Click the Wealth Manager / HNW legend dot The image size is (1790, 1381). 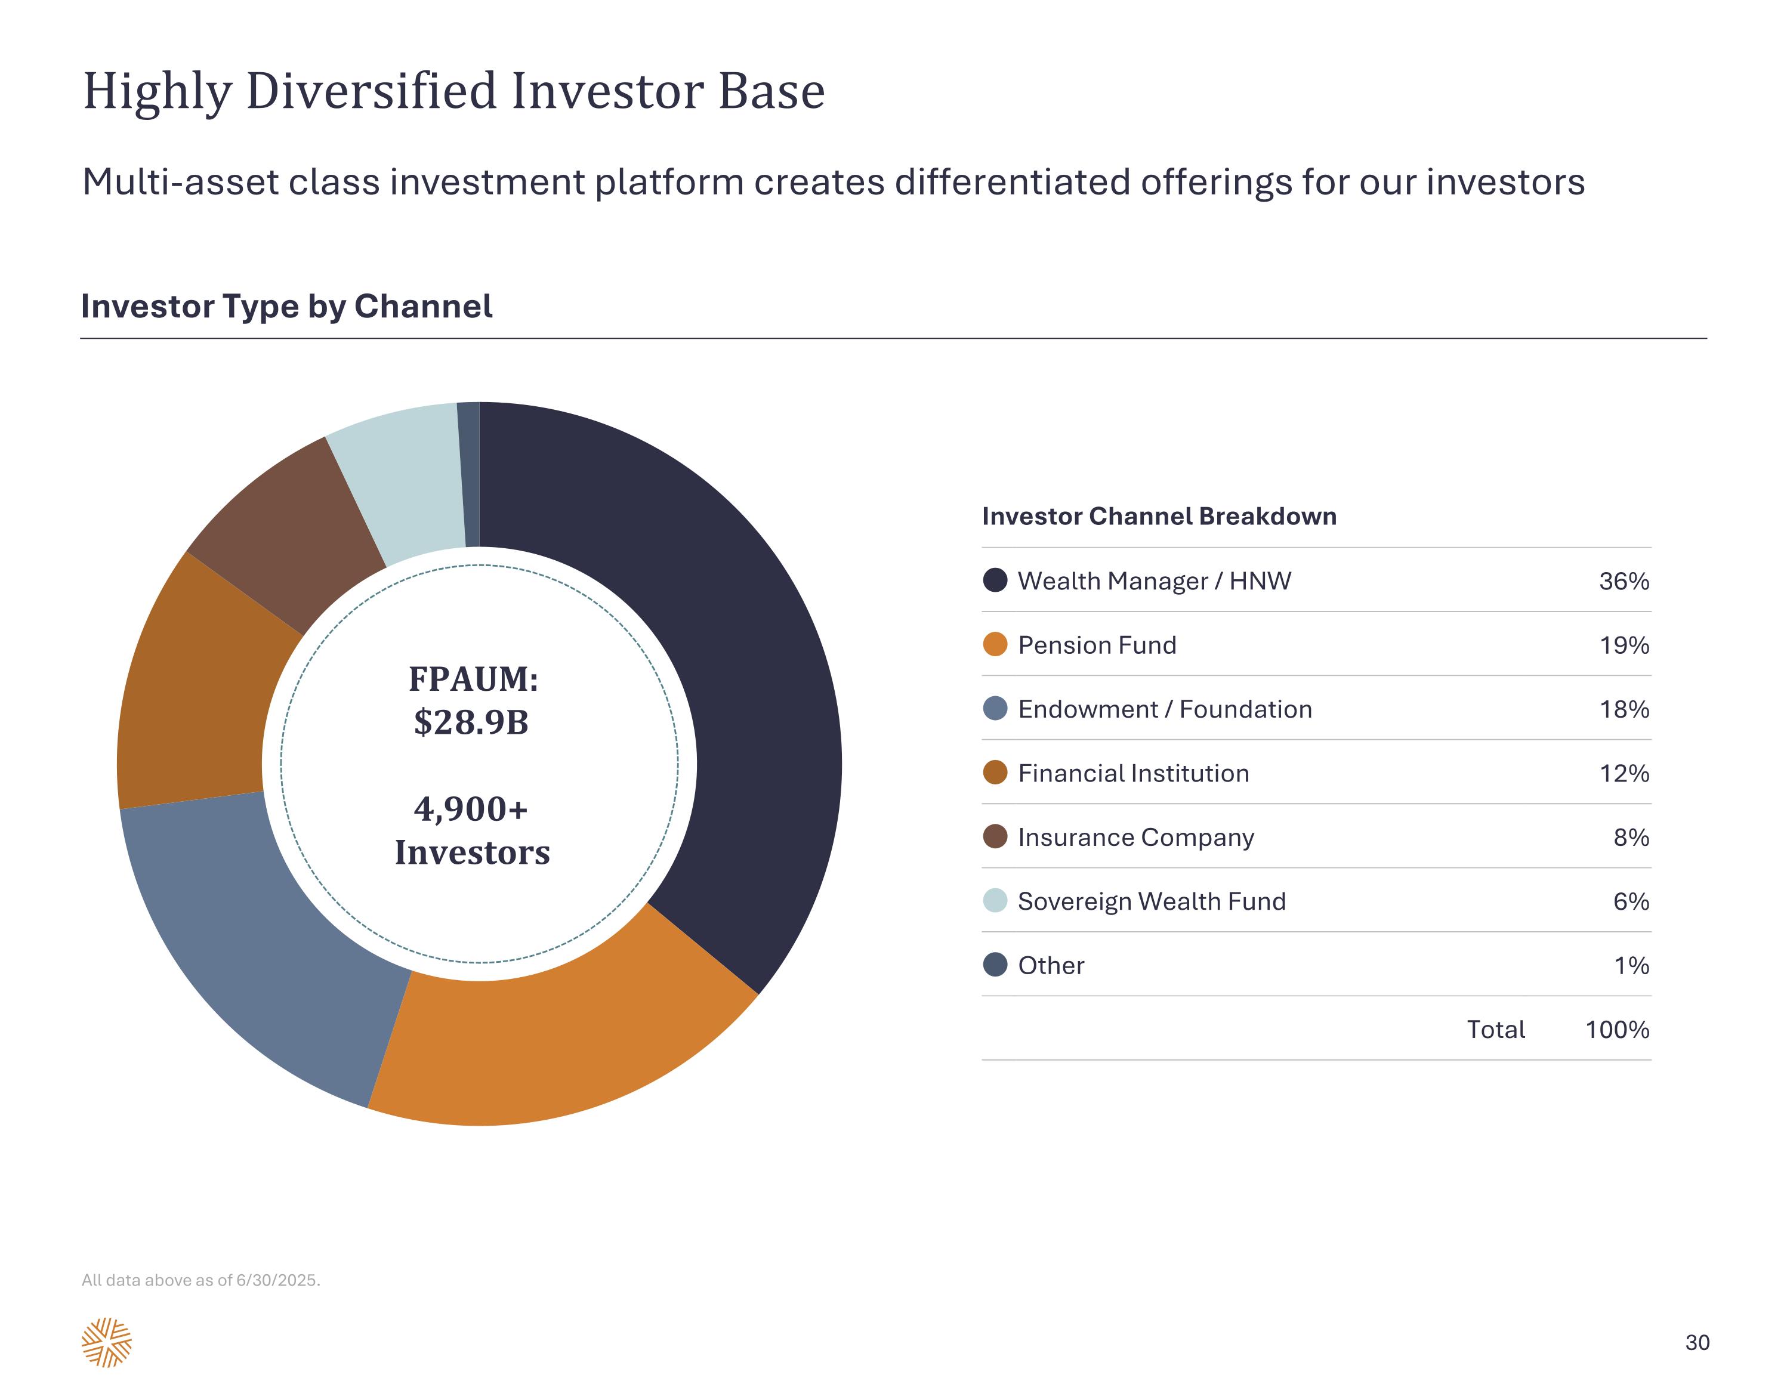coord(994,580)
